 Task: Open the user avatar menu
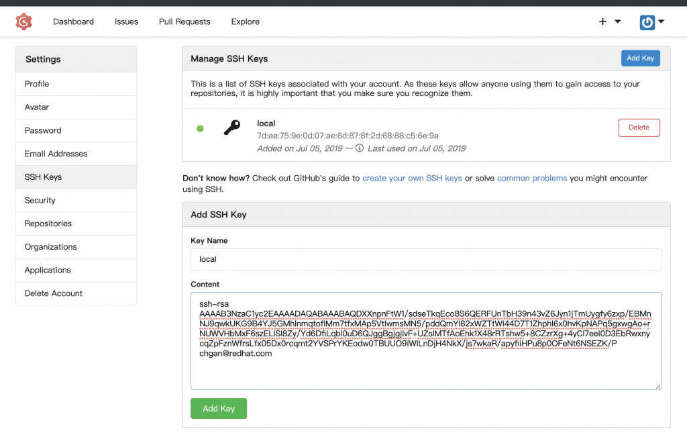[x=651, y=21]
